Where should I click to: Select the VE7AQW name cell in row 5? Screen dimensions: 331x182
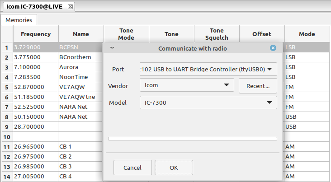coord(80,87)
